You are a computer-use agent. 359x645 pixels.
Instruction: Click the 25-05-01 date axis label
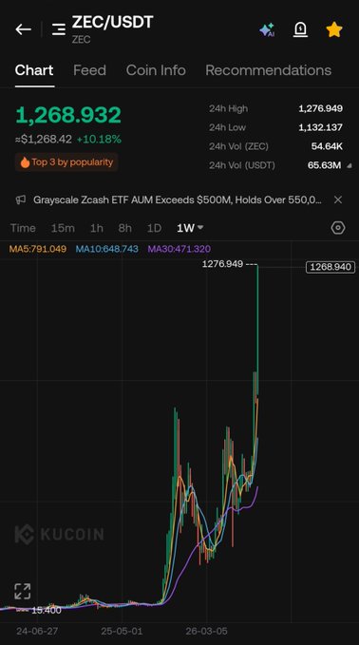tap(122, 631)
